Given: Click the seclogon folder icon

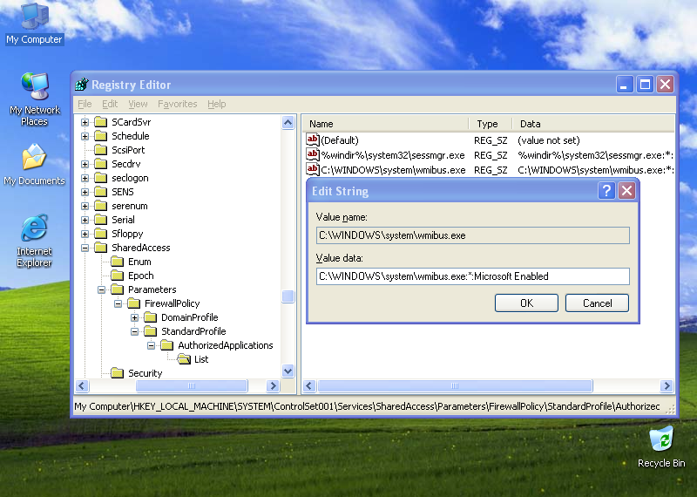Looking at the screenshot, I should tap(101, 178).
